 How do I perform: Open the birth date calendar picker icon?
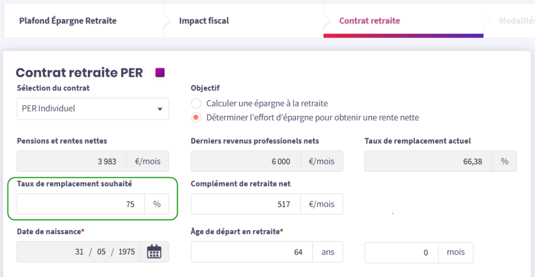click(x=154, y=251)
